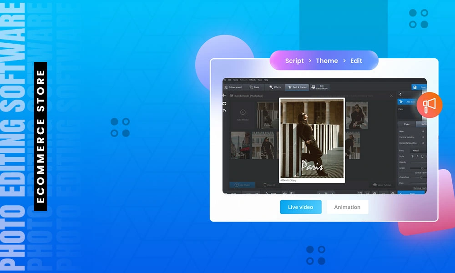Toggle Italic text style
455x273 pixels.
tap(417, 157)
